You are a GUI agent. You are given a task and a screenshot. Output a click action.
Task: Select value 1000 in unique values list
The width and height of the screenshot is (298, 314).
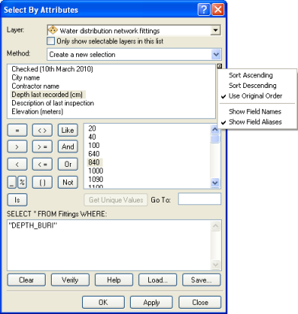(96, 171)
